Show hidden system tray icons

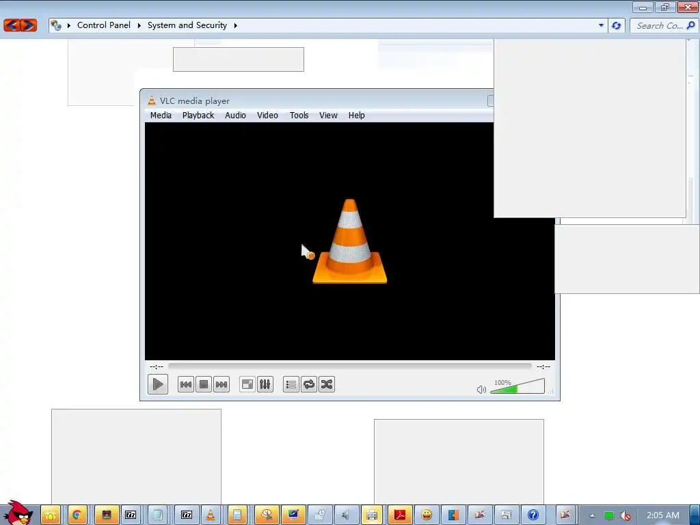click(x=592, y=515)
